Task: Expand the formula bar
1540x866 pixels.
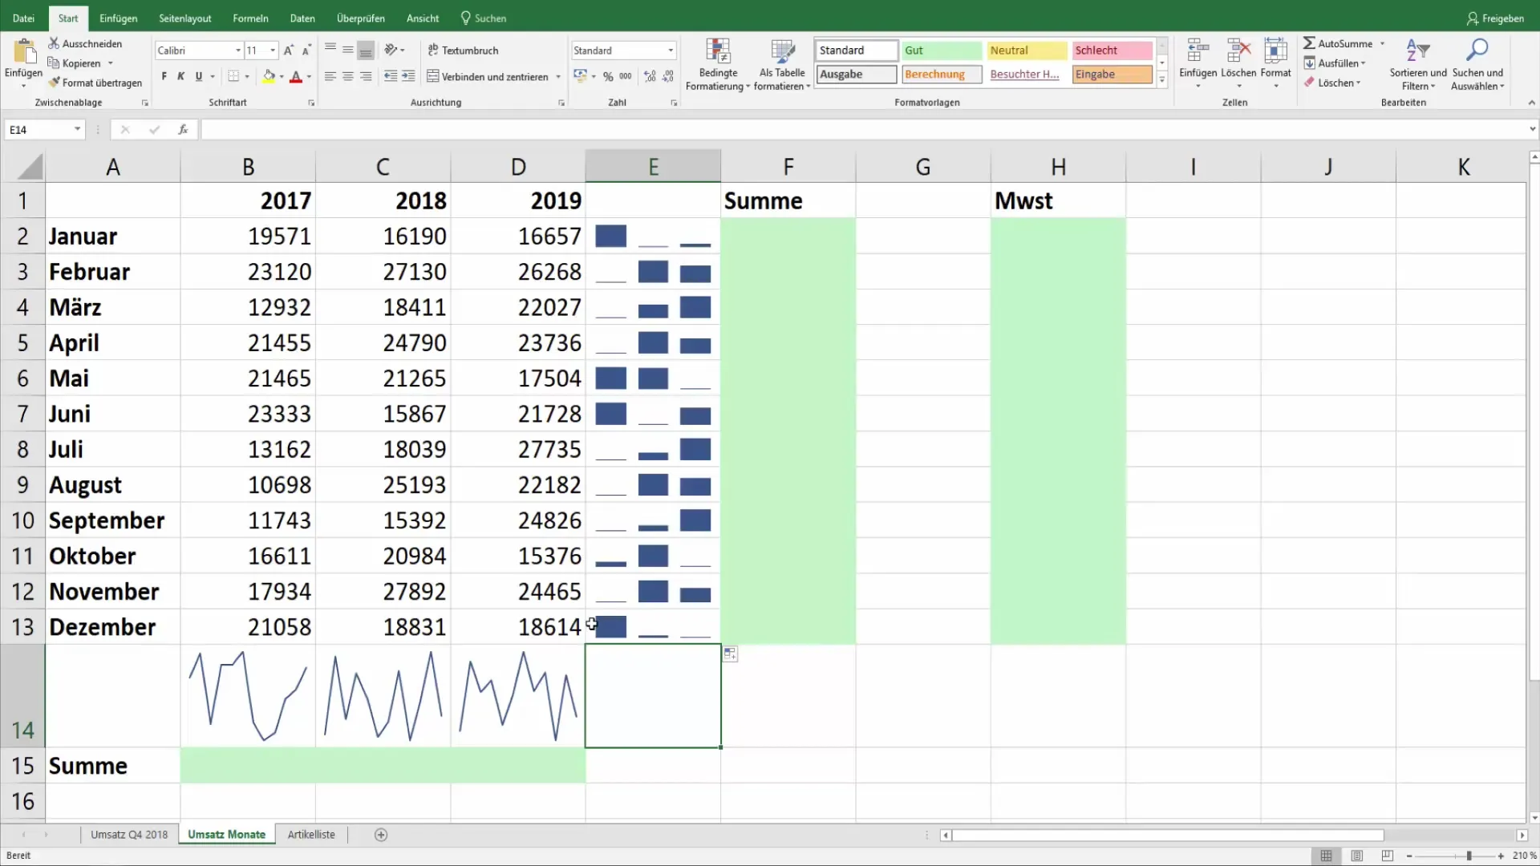Action: click(1532, 129)
